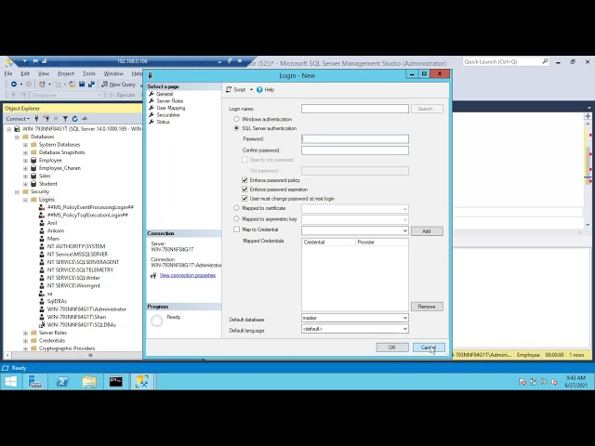Uncheck Enforce password policy
The image size is (595, 446).
point(245,180)
